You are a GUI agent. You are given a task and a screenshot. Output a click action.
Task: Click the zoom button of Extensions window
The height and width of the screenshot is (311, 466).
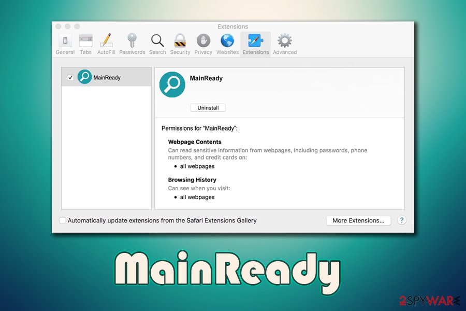[x=77, y=26]
